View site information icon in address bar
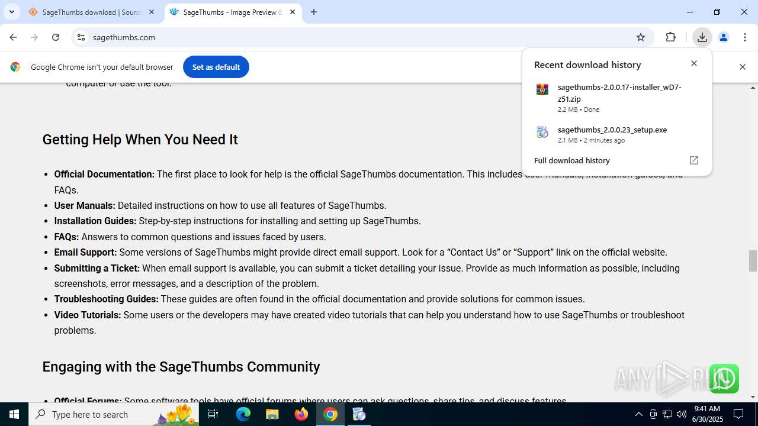Viewport: 758px width, 426px height. [x=81, y=37]
